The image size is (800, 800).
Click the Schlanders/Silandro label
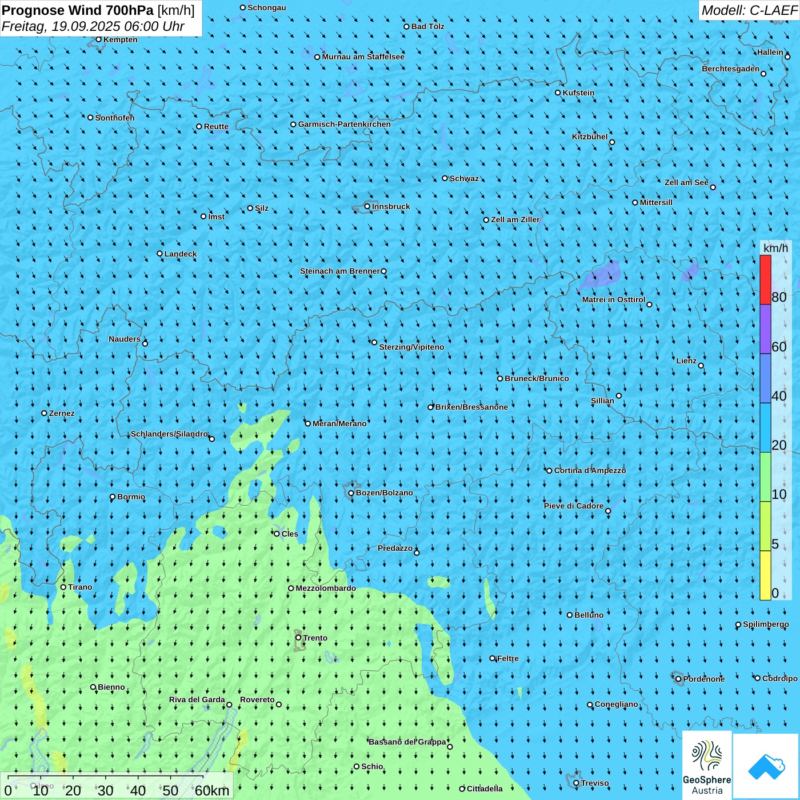pos(169,434)
